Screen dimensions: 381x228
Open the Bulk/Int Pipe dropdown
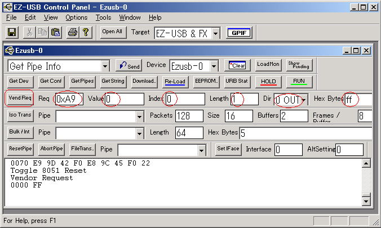139,133
